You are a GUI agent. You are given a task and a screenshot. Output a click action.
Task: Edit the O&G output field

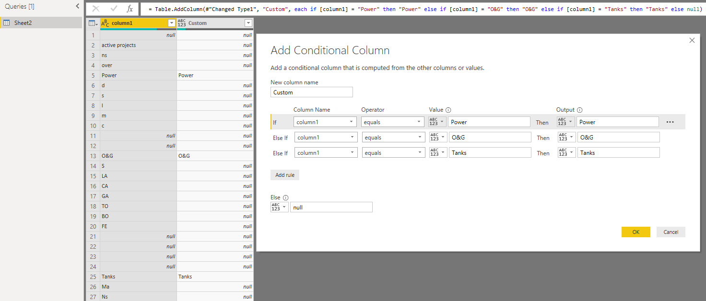click(x=619, y=137)
